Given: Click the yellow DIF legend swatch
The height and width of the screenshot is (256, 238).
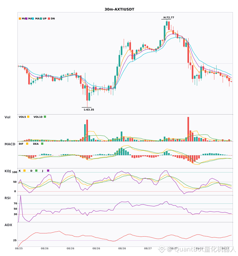Looking at the screenshot, I should (x=27, y=144).
